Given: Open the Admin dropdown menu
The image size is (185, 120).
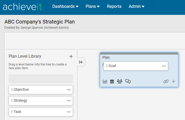Looking at the screenshot, I should (x=137, y=7).
